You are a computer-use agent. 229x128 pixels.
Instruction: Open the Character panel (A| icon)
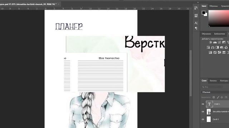pos(196,23)
